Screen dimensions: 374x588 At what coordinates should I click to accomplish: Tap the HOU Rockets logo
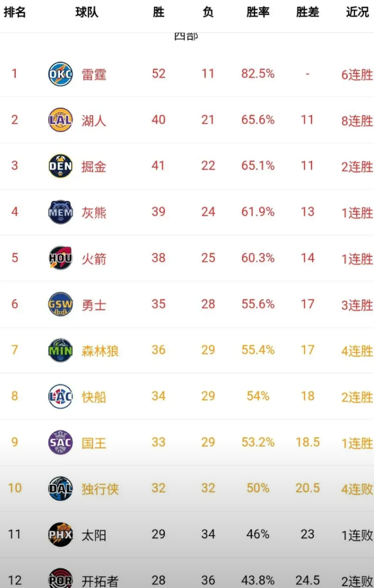(61, 258)
